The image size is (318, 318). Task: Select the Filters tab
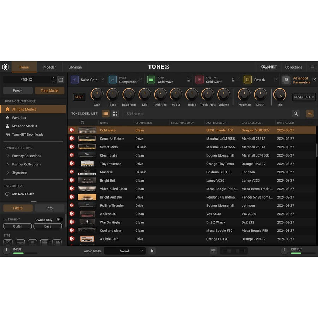tap(18, 208)
